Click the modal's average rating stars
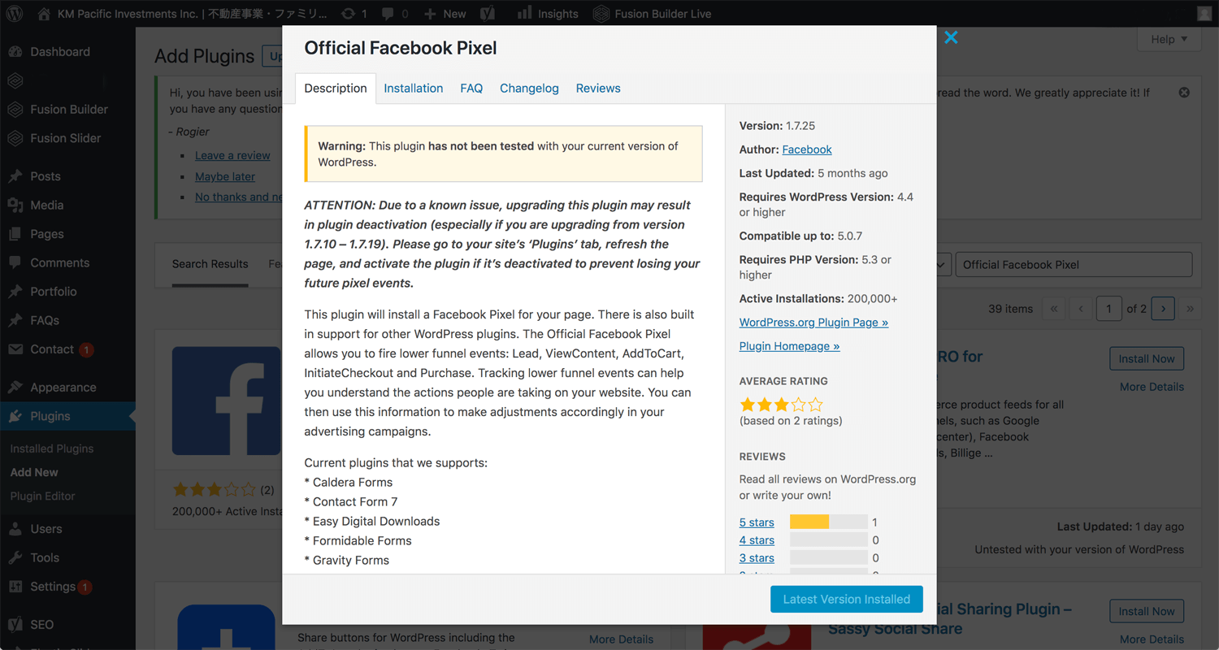1219x650 pixels. [781, 404]
